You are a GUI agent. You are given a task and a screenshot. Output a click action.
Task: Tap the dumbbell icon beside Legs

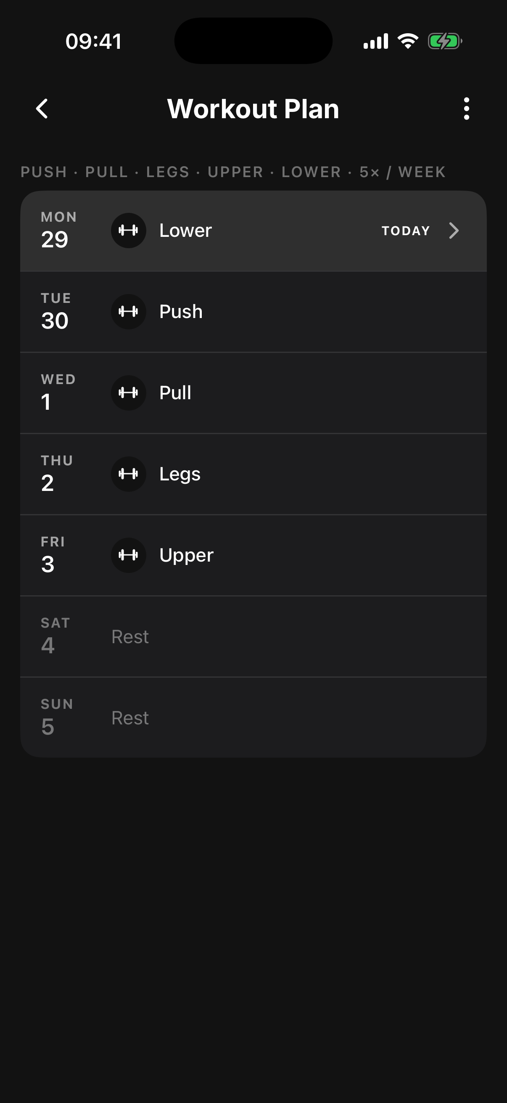(x=128, y=474)
